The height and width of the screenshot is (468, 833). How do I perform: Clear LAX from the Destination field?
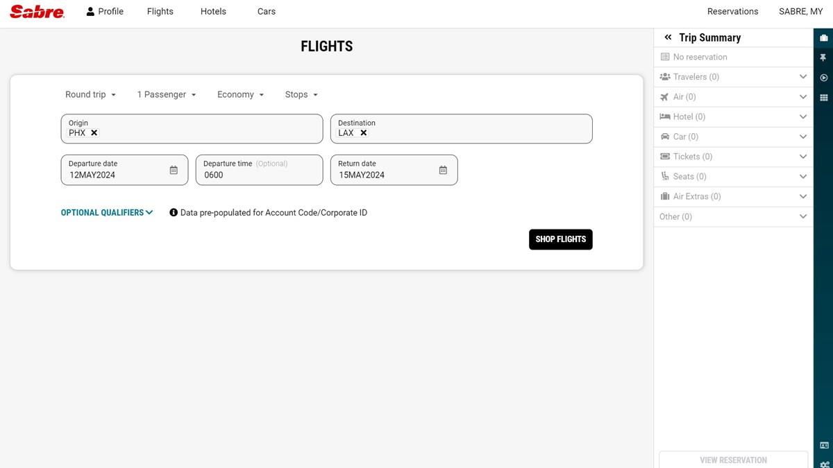click(x=364, y=133)
